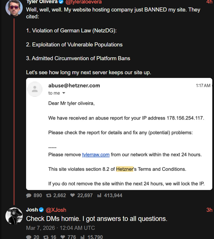Click the reply icon on Josh's post

(x=29, y=237)
